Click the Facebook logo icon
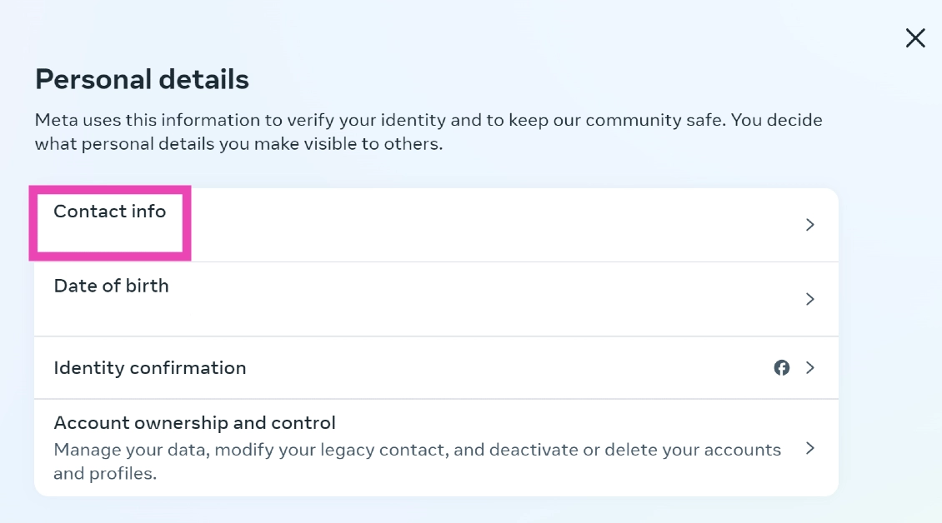Image resolution: width=942 pixels, height=523 pixels. tap(781, 367)
